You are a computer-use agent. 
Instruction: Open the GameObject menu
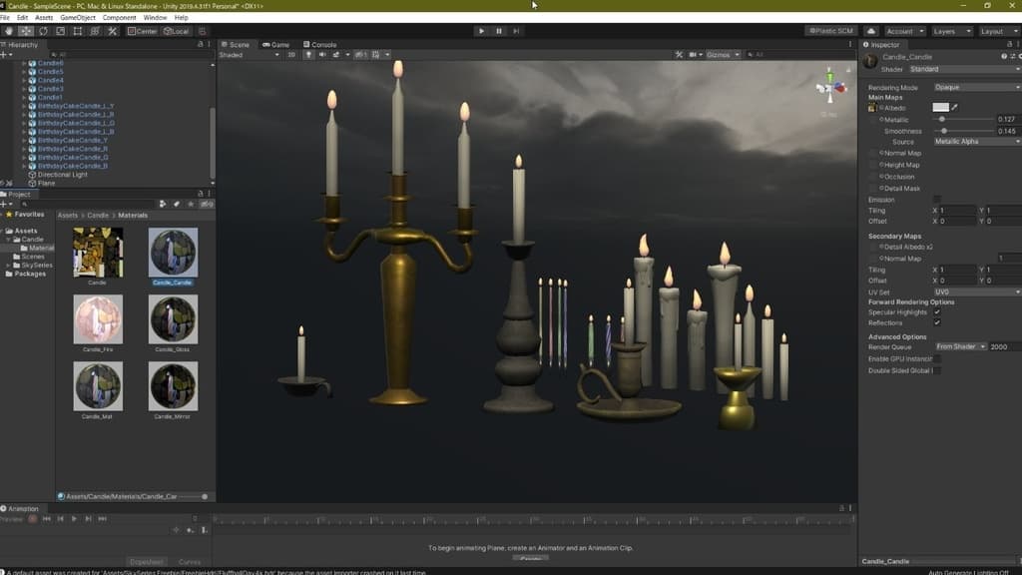(77, 18)
